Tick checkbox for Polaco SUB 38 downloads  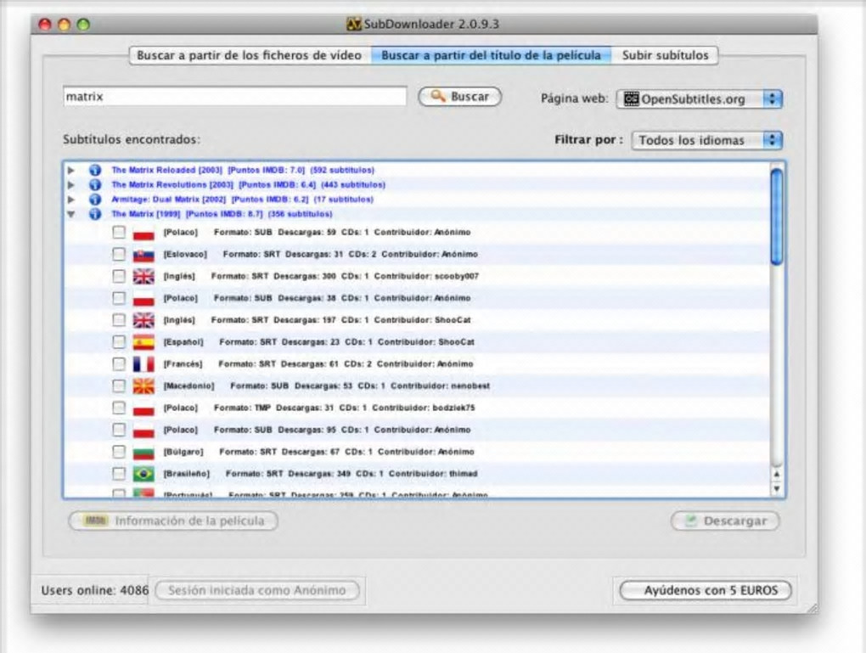[119, 298]
